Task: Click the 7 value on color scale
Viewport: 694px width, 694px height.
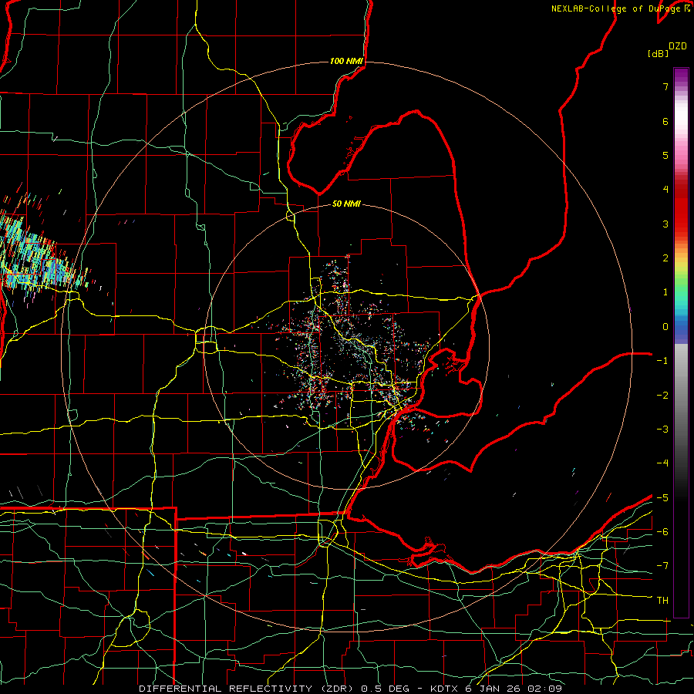Action: 665,86
